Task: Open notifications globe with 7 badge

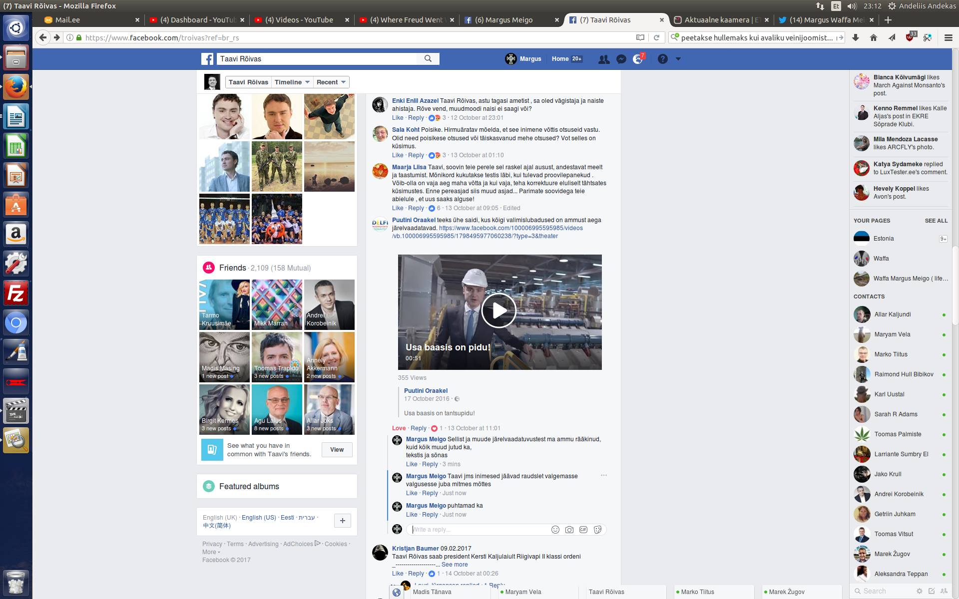Action: pyautogui.click(x=638, y=59)
